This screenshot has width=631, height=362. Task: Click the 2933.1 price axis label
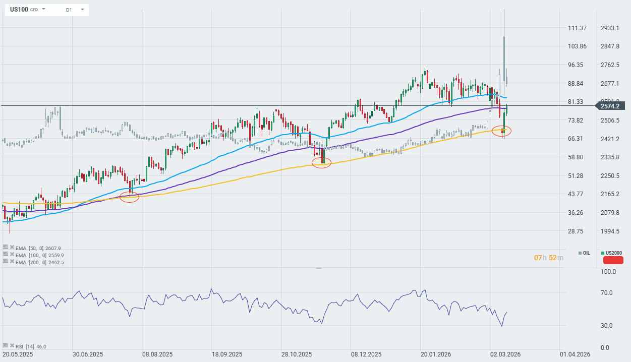click(x=610, y=28)
